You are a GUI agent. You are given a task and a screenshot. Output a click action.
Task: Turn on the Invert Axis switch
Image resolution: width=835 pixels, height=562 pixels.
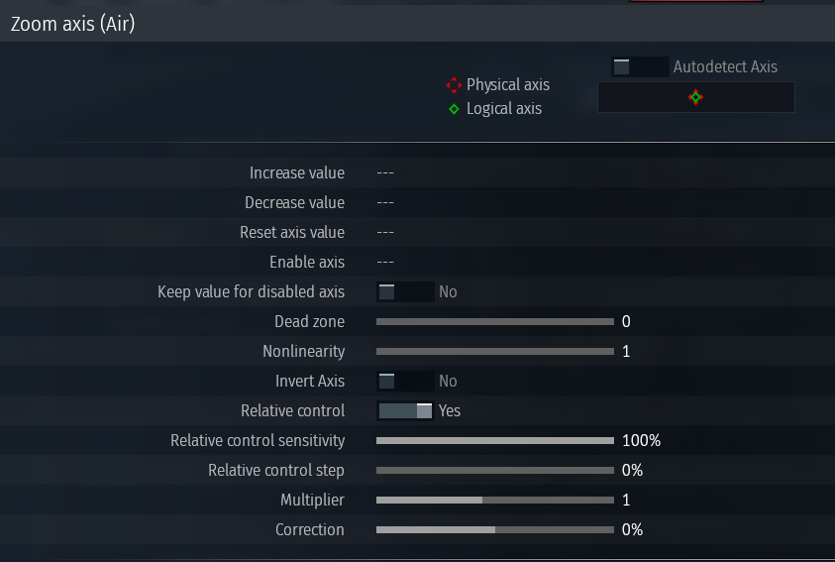coord(405,381)
